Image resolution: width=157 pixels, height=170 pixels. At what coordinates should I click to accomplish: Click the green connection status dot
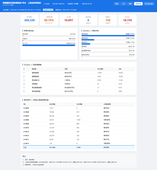(44, 4)
